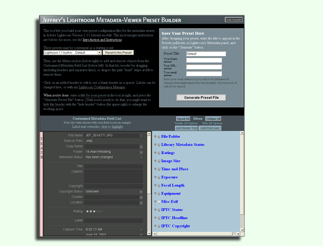Click the action icon on Capture Time row
323x246 pixels.
pos(141,230)
